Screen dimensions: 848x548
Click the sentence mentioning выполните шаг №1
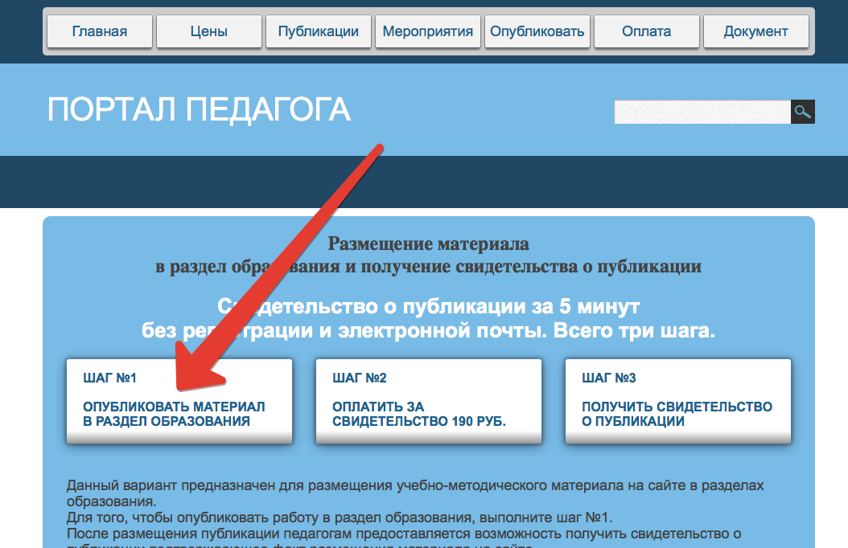[340, 517]
